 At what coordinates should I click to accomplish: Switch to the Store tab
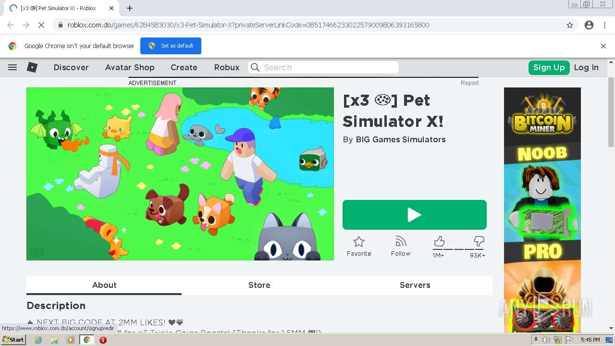click(x=259, y=285)
